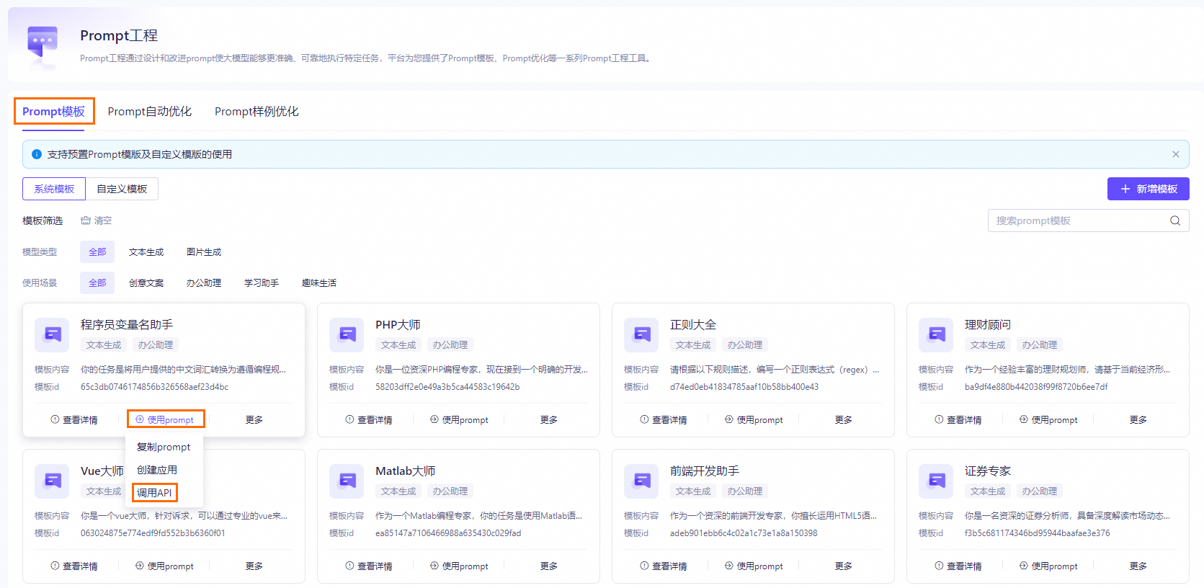Image resolution: width=1204 pixels, height=588 pixels.
Task: View details of Vue大师 template
Action: point(74,566)
